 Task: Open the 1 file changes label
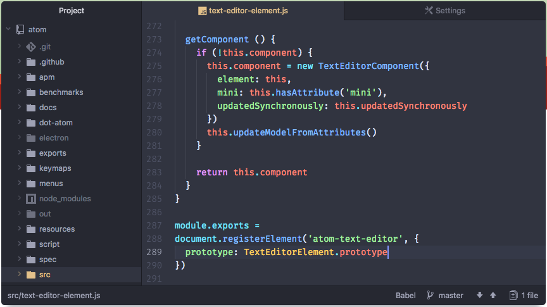click(x=529, y=296)
